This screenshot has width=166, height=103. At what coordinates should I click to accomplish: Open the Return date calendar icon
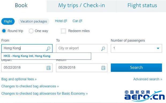pyautogui.click(x=103, y=68)
